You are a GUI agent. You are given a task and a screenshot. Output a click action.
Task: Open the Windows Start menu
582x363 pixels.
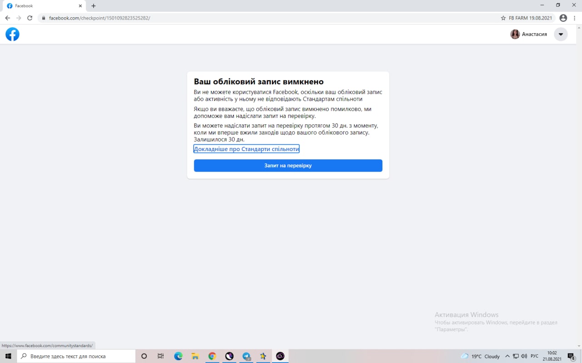click(x=8, y=356)
